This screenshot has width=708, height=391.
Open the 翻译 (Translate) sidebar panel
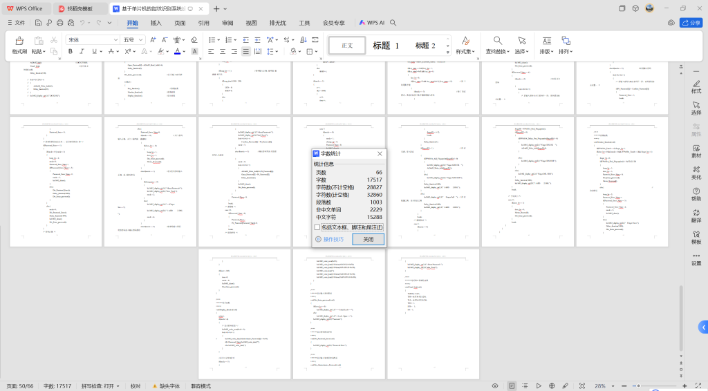click(x=696, y=216)
